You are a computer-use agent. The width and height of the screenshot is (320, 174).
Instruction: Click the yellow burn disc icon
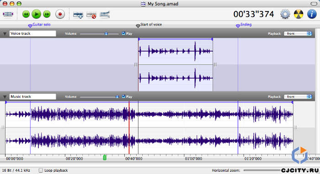(x=299, y=14)
